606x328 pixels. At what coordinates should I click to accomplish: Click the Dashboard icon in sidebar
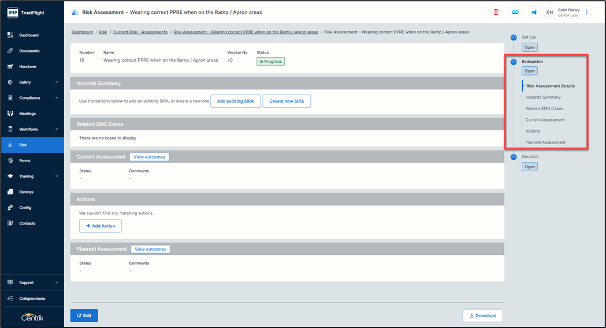(x=10, y=35)
